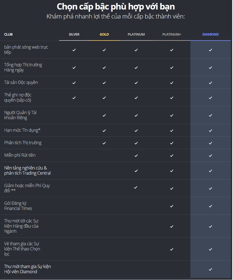Click the 'Gói Đăng ký Financial Times' label
Screen dimensions: 233x280
18,206
